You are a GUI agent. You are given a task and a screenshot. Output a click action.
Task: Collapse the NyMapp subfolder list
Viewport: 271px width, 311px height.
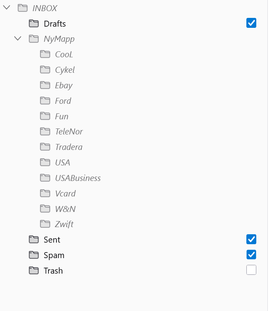pos(18,39)
